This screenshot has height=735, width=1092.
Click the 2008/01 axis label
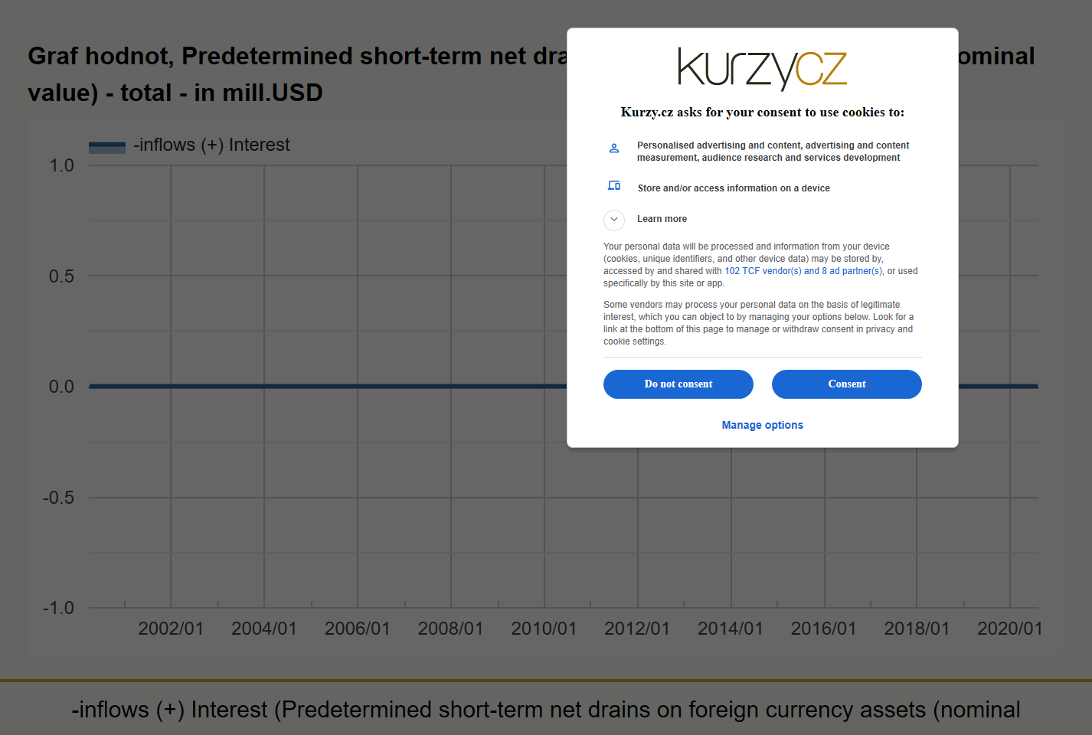(450, 629)
